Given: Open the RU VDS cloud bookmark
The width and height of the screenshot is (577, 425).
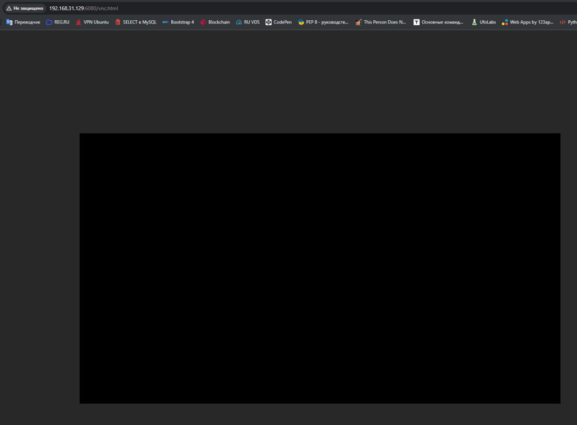Looking at the screenshot, I should pos(247,22).
